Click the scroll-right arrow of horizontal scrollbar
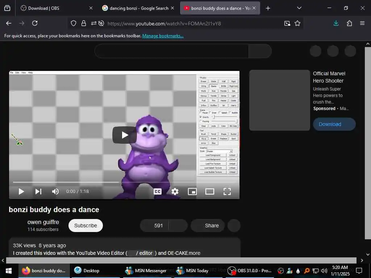 click(x=362, y=261)
